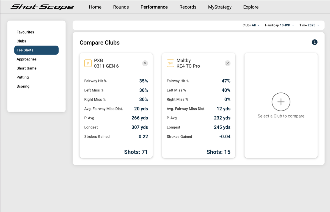Remove the Maltby KE4 TC Pro card

coord(227,63)
